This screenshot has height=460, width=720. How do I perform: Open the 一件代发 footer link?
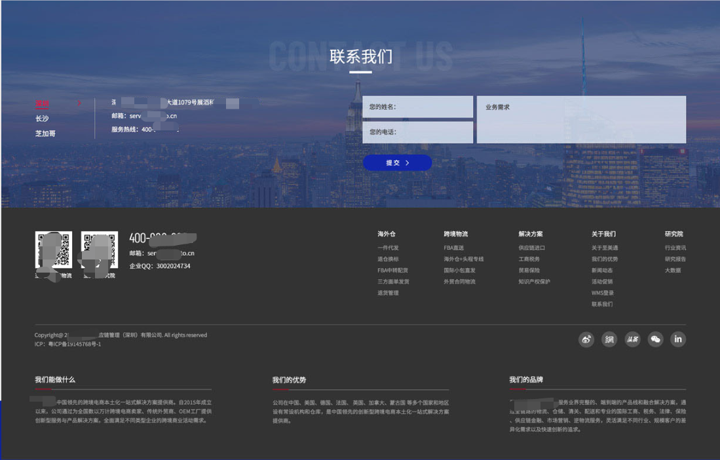click(388, 248)
